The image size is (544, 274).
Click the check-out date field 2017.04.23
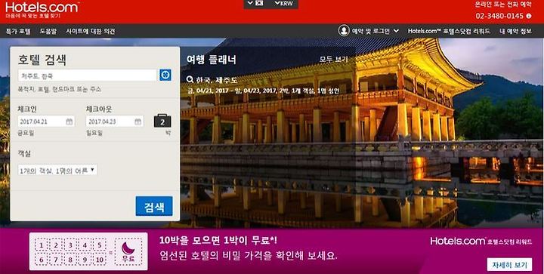(x=115, y=122)
